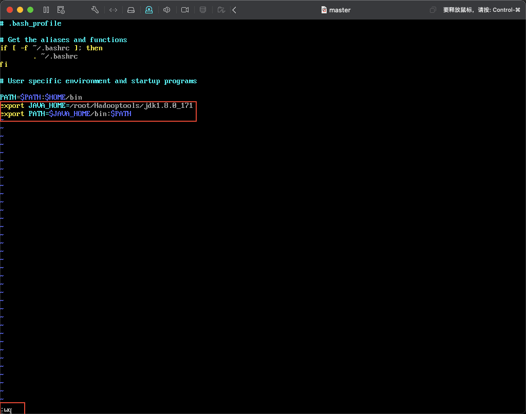The image size is (526, 414).
Task: Open the shared folders icon
Action: pyautogui.click(x=221, y=10)
